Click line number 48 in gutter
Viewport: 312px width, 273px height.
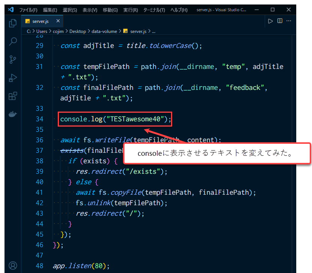[39, 266]
